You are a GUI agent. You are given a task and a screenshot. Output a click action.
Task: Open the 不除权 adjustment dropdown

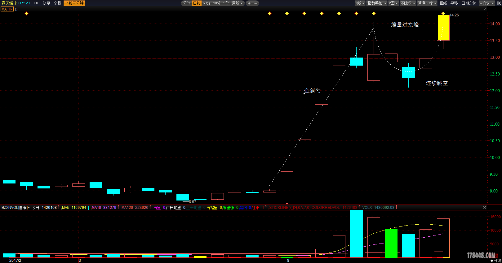pos(408,3)
